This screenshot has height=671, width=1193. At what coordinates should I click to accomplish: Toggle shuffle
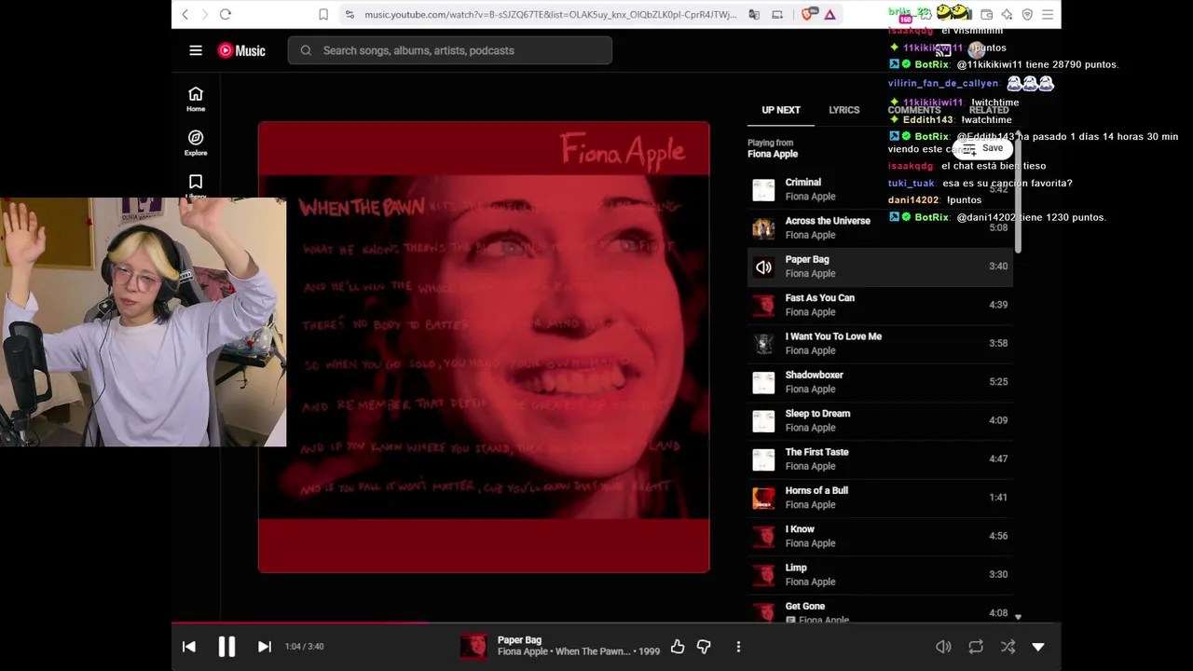tap(1008, 646)
